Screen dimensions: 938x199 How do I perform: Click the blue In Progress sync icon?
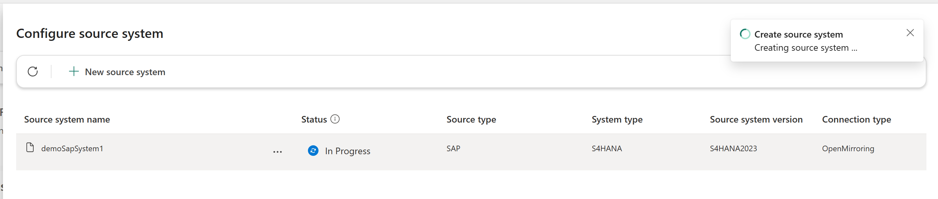pyautogui.click(x=313, y=151)
